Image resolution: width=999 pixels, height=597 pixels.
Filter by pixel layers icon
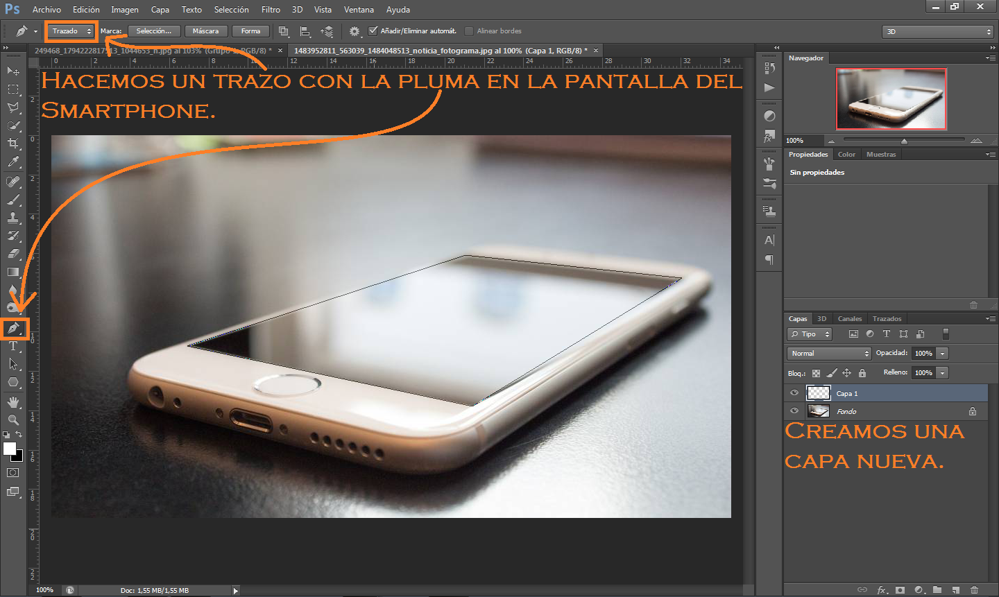(853, 334)
